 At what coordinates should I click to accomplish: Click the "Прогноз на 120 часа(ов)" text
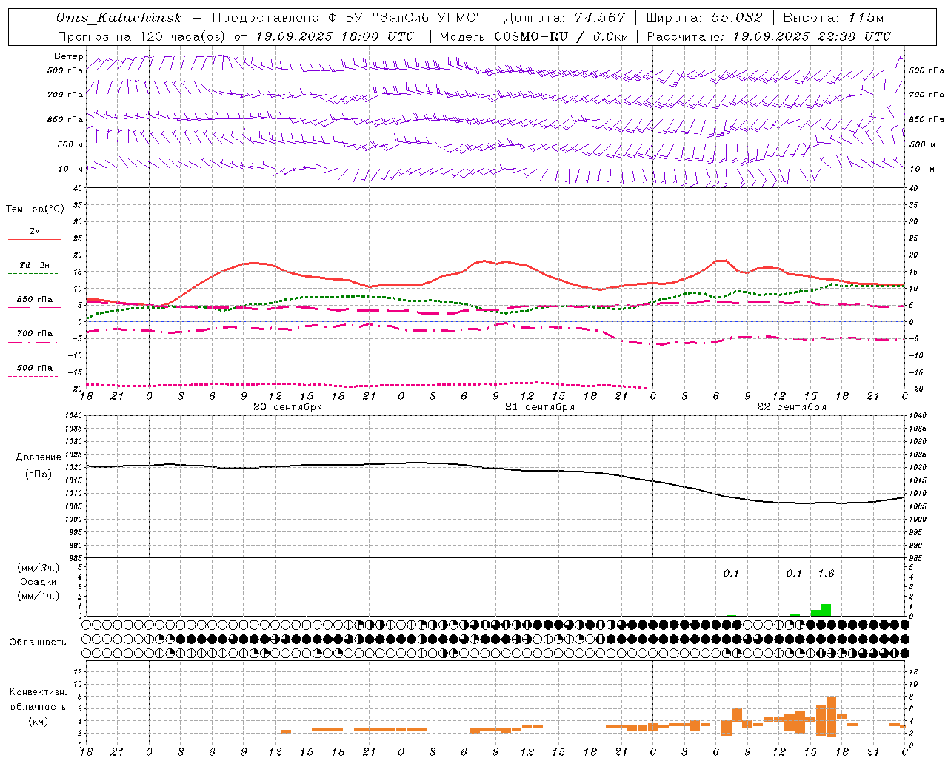(142, 36)
